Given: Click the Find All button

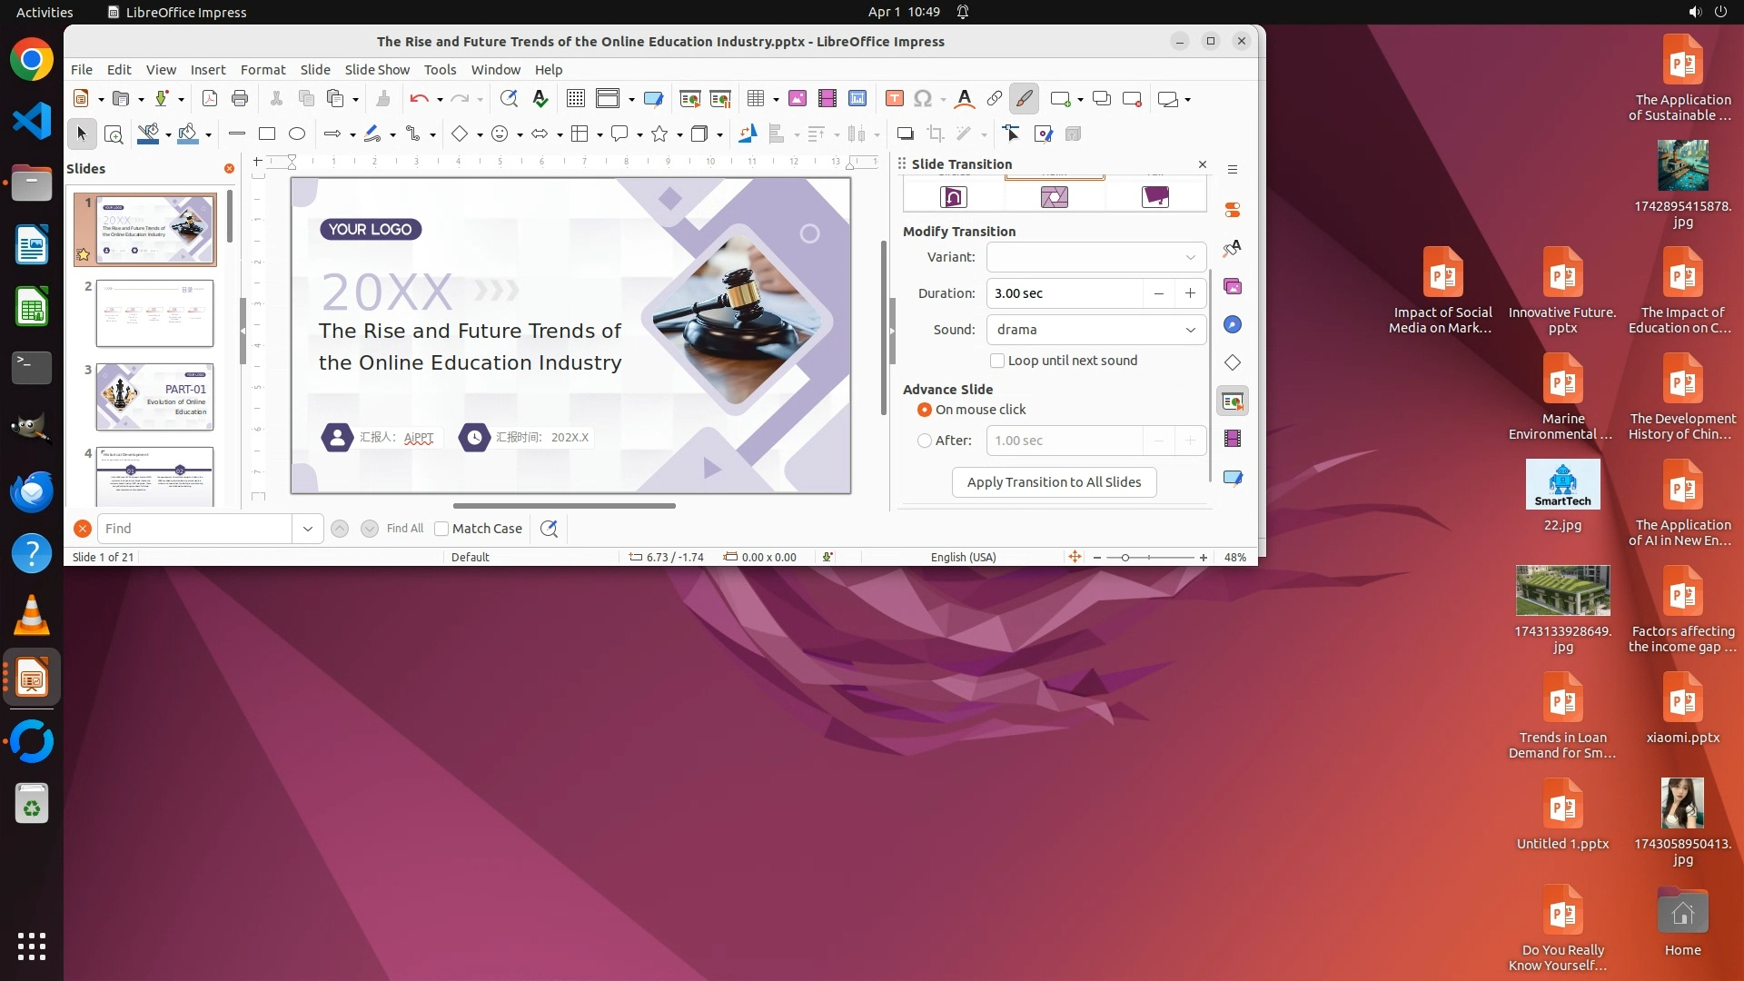Looking at the screenshot, I should tap(405, 529).
